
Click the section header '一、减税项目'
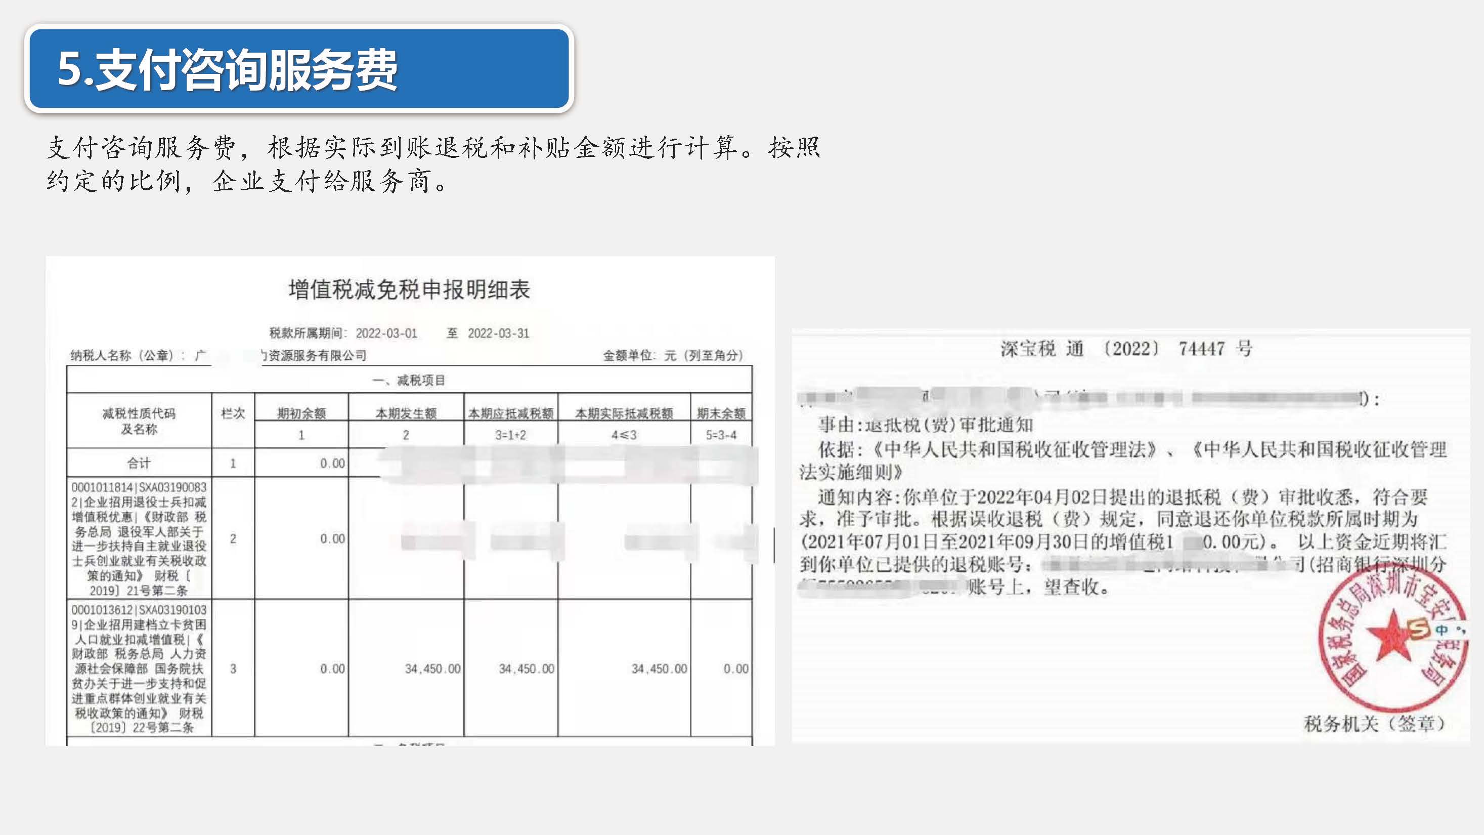(409, 381)
